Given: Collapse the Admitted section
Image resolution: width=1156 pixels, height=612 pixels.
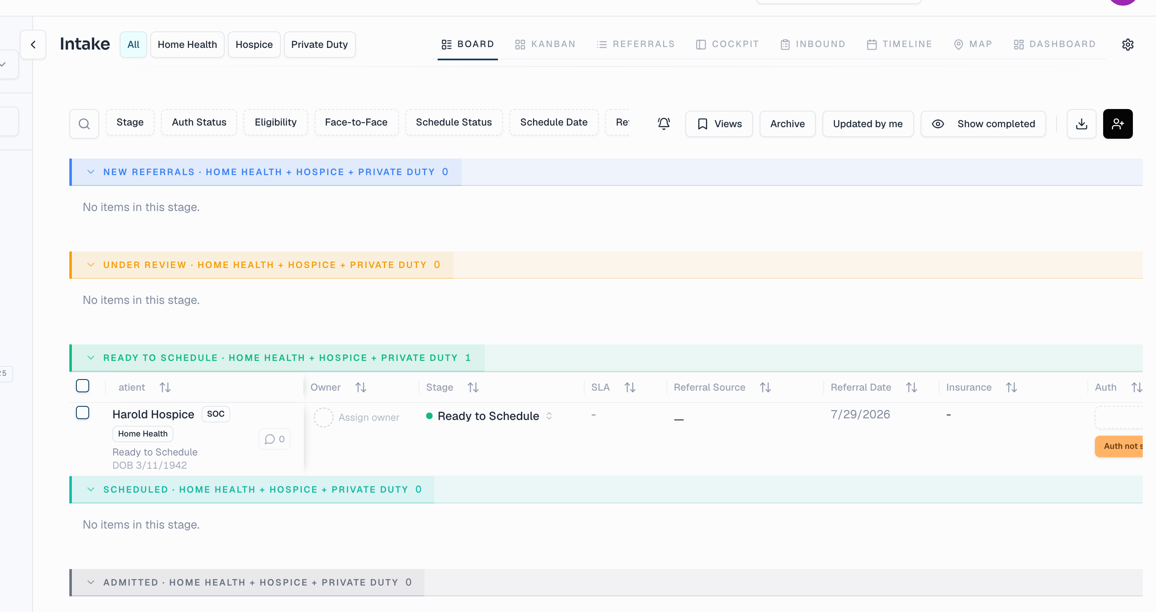Looking at the screenshot, I should 91,582.
